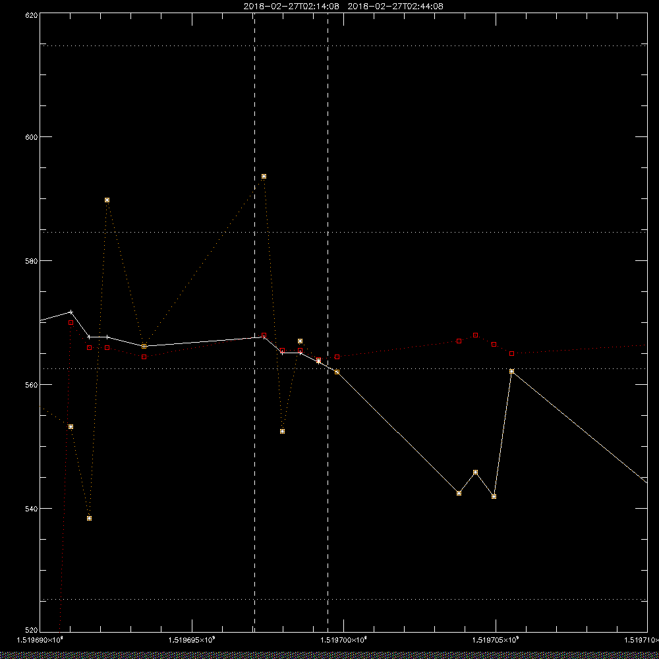The width and height of the screenshot is (659, 659).
Task: Click the 2018-02-27T02:44:08 timestamp in title
Action: click(395, 7)
